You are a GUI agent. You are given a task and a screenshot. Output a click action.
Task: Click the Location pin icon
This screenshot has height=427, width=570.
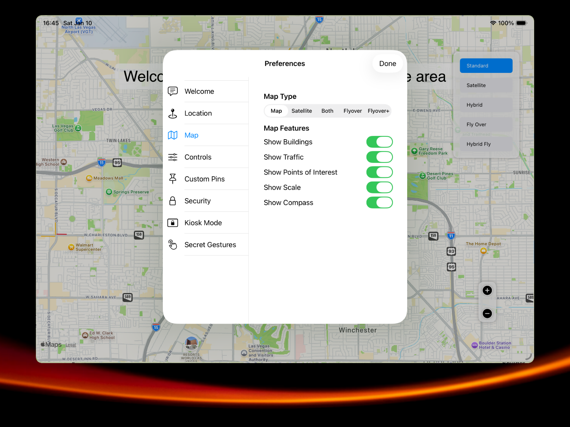(x=173, y=114)
